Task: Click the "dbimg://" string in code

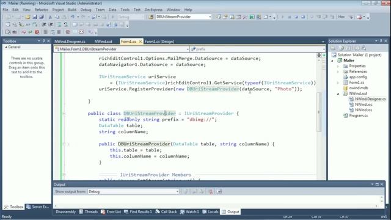Action: [x=200, y=120]
